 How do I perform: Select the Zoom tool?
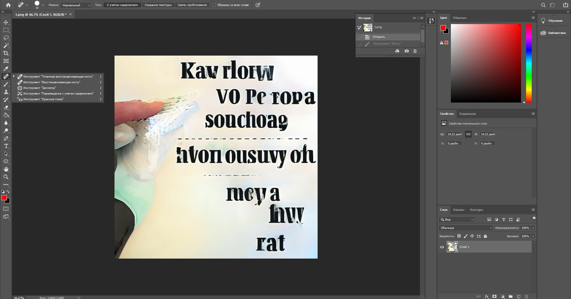(6, 177)
